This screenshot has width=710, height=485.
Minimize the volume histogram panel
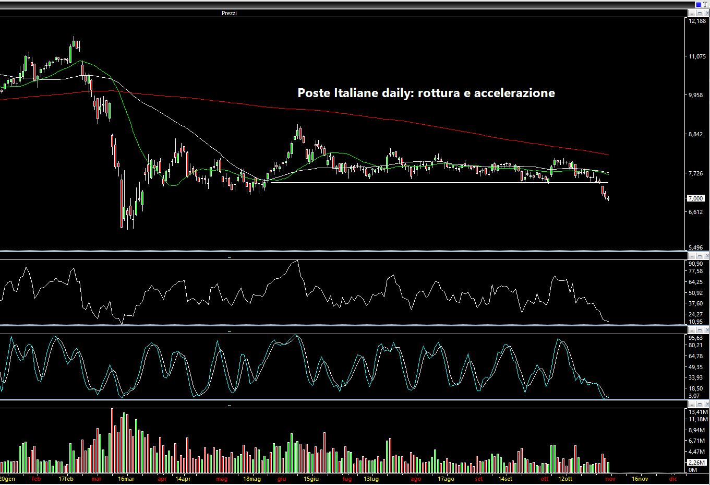692,404
